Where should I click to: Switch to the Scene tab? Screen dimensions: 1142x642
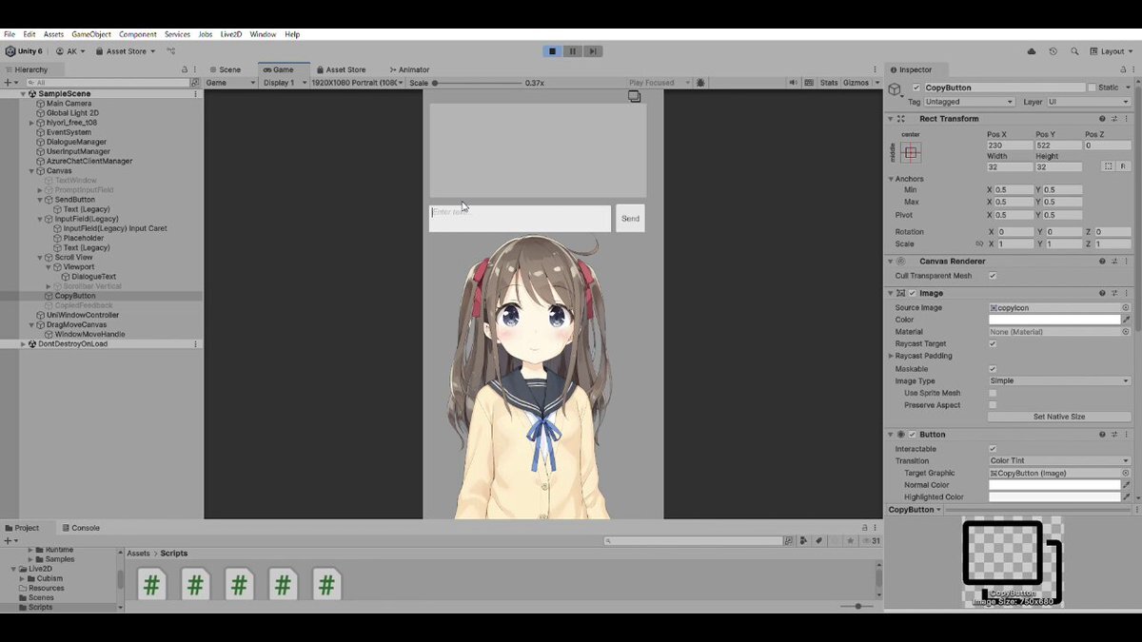225,69
